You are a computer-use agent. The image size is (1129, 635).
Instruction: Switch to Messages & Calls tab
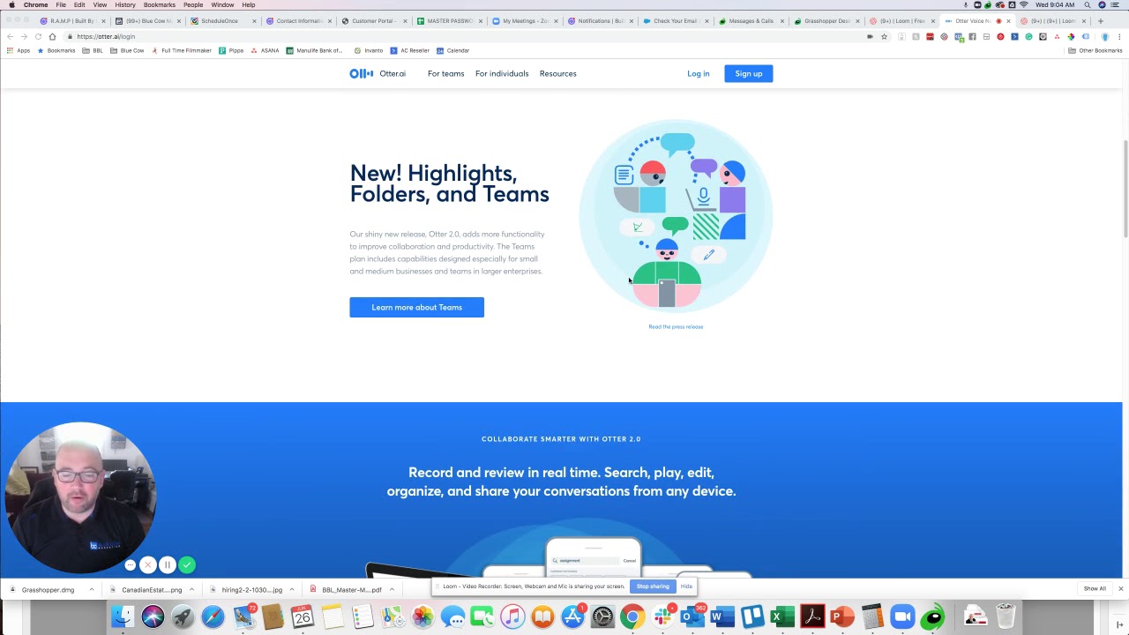[751, 21]
